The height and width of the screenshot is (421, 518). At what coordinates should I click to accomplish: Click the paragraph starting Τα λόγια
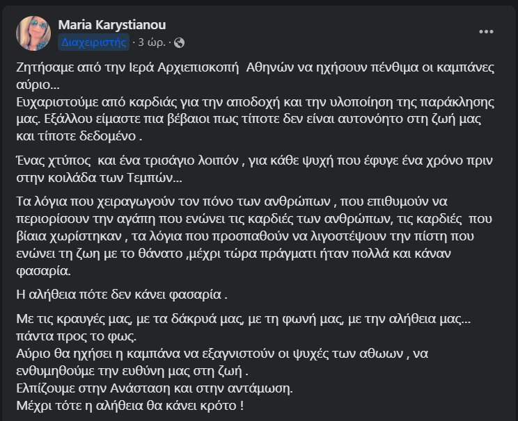click(254, 236)
